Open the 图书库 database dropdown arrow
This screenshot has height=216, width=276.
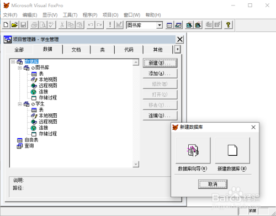pyautogui.click(x=160, y=25)
